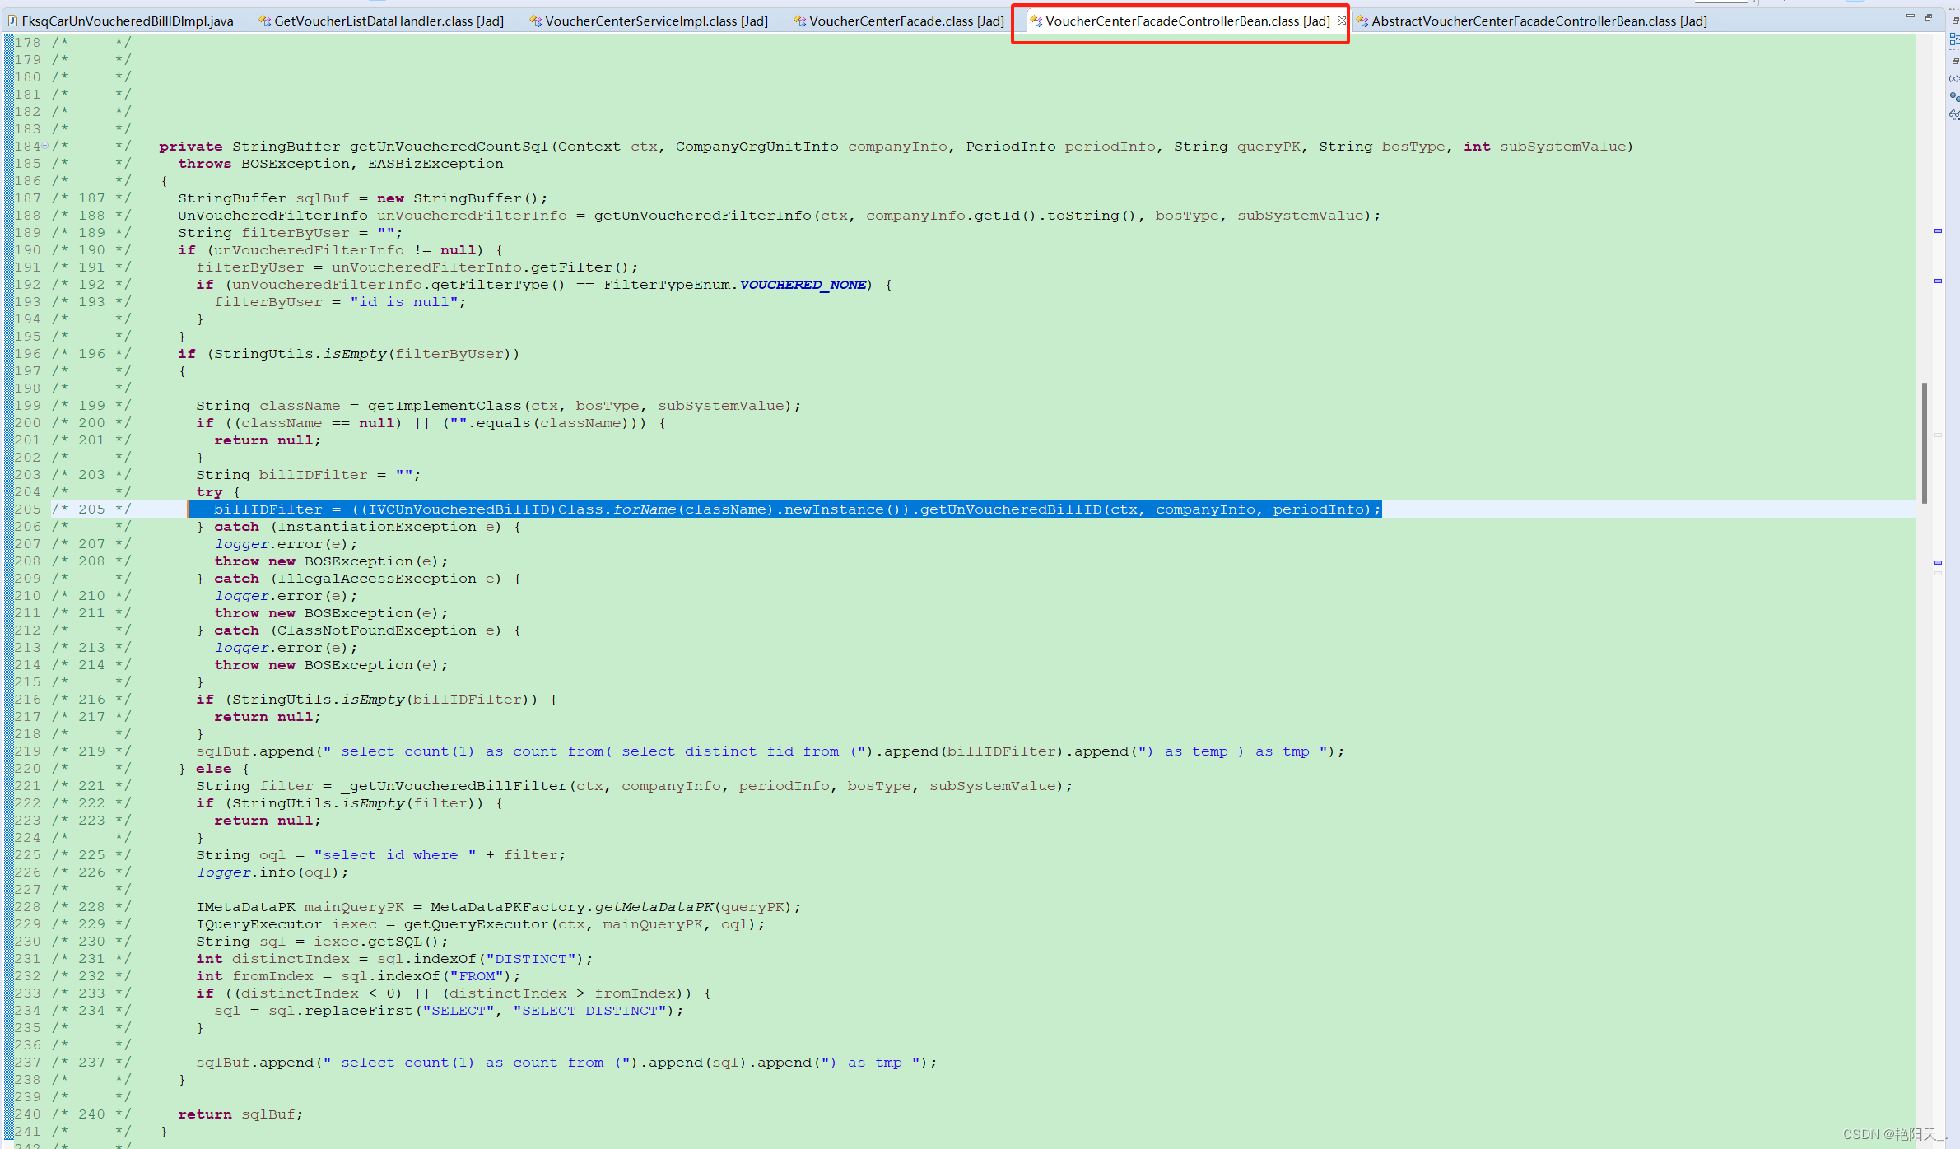Click 'catch (ClassNotFoundException e)' text
This screenshot has width=1960, height=1149.
click(x=357, y=630)
